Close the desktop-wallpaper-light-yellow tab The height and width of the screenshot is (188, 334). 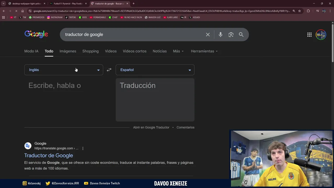point(44,3)
